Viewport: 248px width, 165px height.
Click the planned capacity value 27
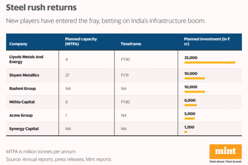click(67, 75)
